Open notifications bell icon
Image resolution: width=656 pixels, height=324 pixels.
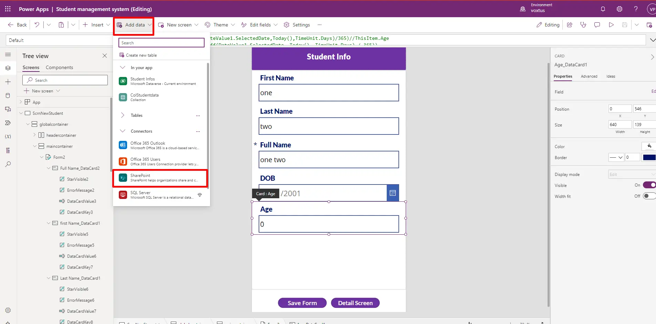tap(603, 9)
